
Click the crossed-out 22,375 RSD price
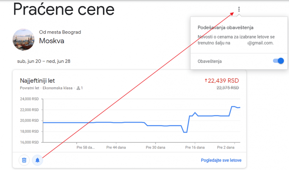tap(228, 88)
